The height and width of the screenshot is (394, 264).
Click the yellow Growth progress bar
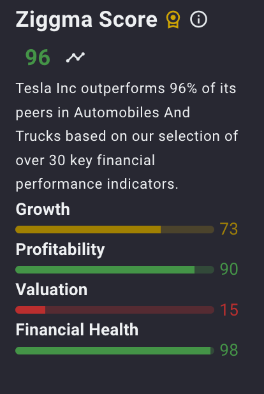point(115,230)
